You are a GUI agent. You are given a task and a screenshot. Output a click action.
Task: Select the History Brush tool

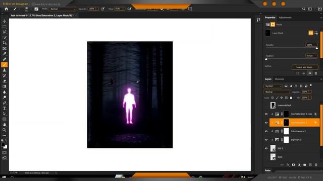coord(5,75)
